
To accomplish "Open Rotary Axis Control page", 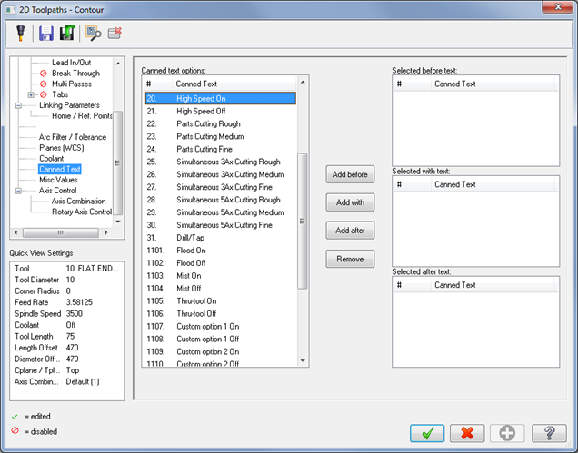I will [82, 212].
